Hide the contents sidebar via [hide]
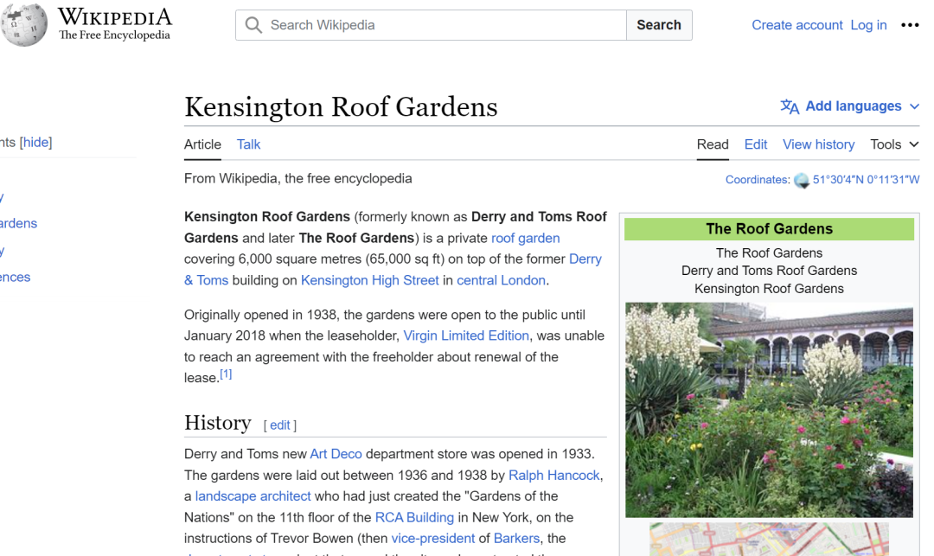Image resolution: width=934 pixels, height=556 pixels. point(35,143)
